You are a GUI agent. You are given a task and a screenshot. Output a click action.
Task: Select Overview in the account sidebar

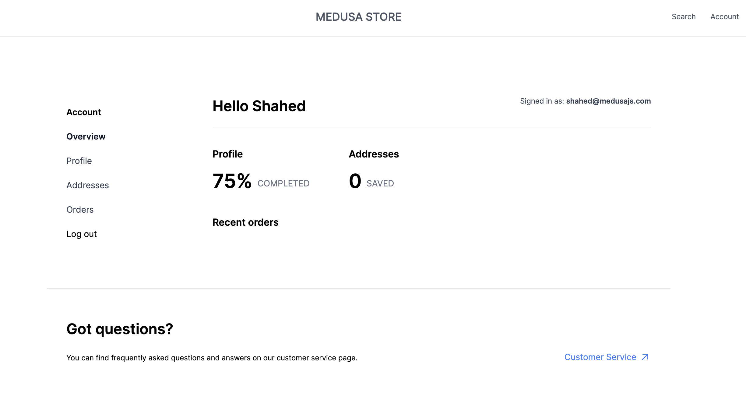click(86, 136)
